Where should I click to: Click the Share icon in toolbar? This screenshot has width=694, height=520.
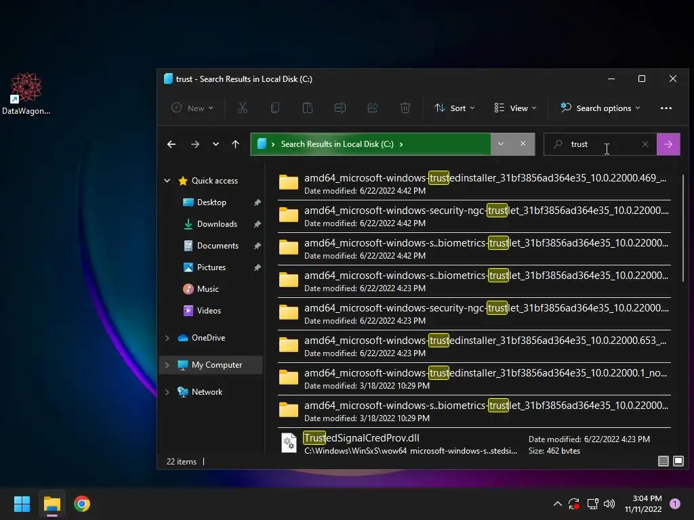pyautogui.click(x=373, y=108)
